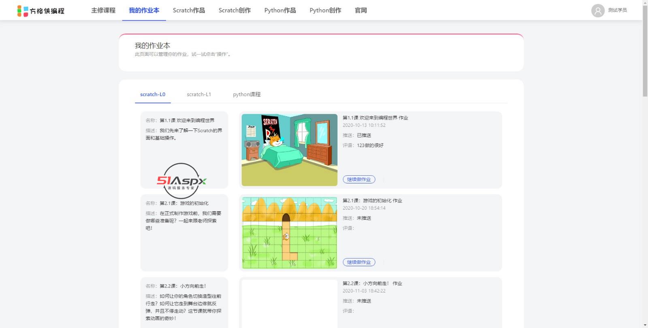The width and height of the screenshot is (648, 328).
Task: Open Scratch创作 from navigation bar
Action: click(234, 11)
